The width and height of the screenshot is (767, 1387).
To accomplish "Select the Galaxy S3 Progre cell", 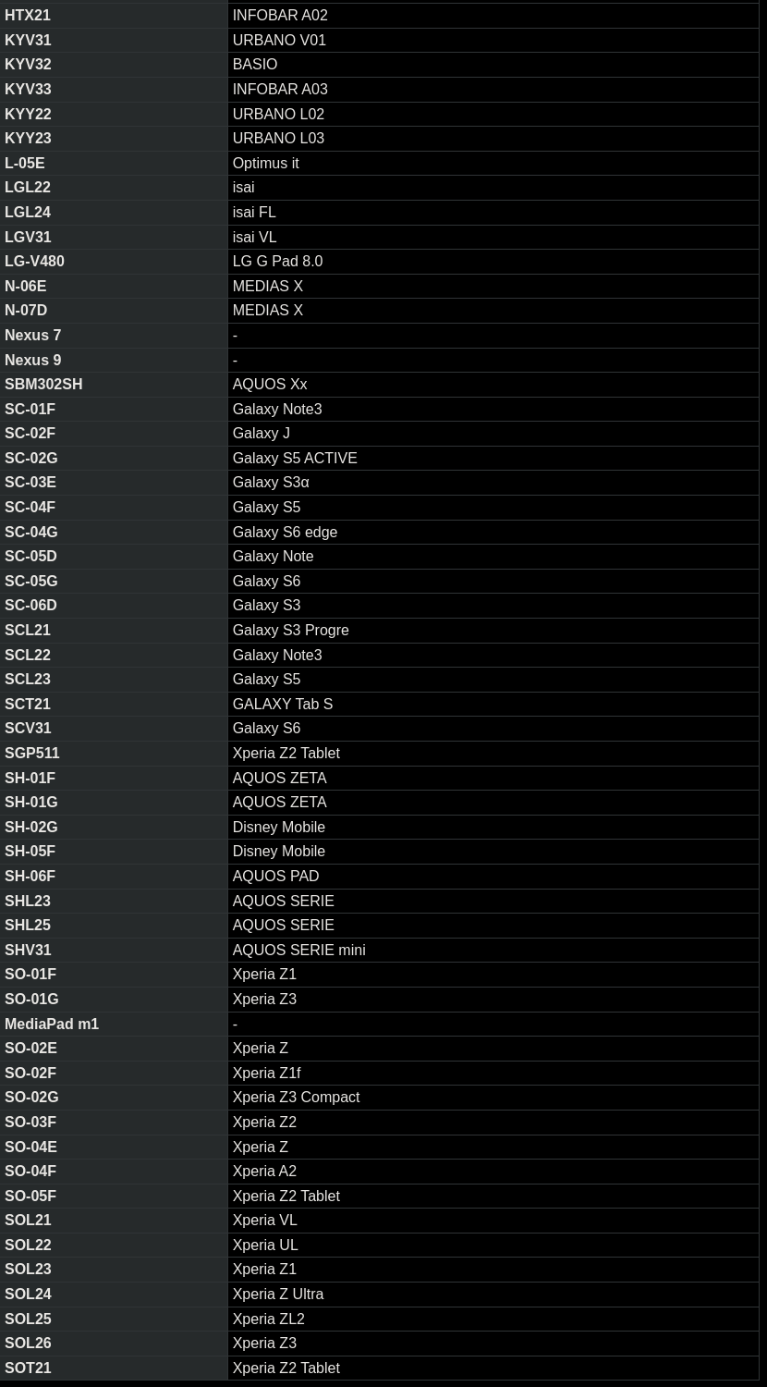I will point(290,631).
